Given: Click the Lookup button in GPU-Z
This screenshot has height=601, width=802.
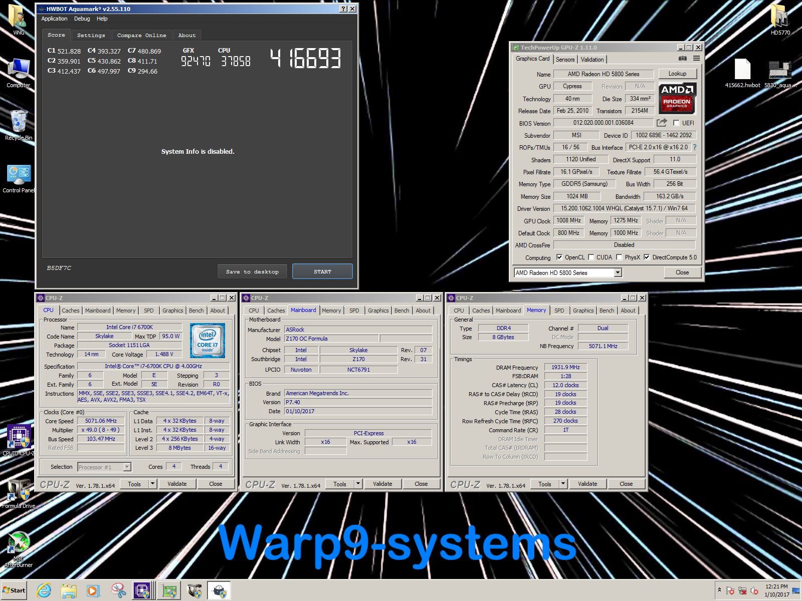Looking at the screenshot, I should click(x=677, y=74).
